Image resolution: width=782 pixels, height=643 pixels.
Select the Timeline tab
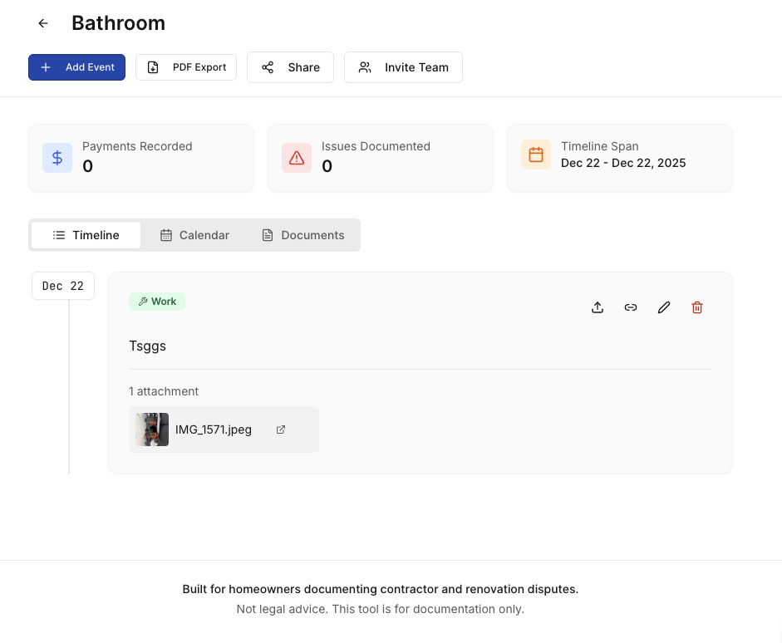86,235
